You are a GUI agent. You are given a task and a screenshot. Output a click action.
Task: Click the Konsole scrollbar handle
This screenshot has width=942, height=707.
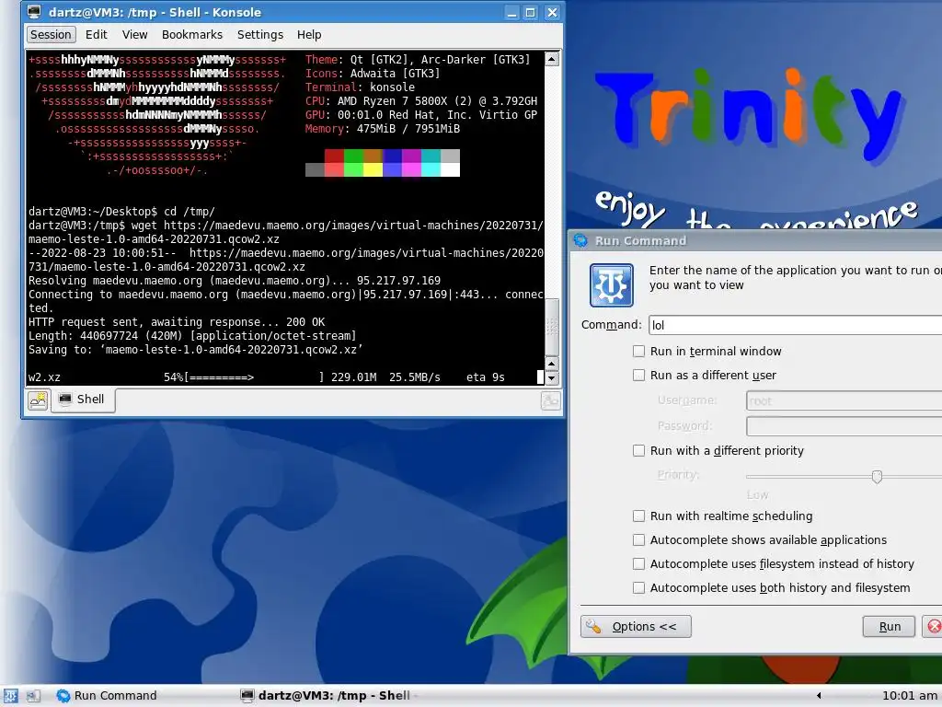coord(552,327)
